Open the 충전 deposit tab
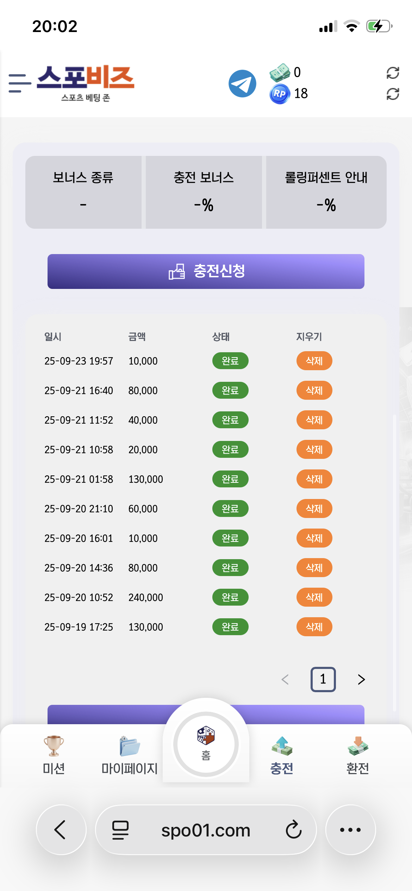 [282, 755]
